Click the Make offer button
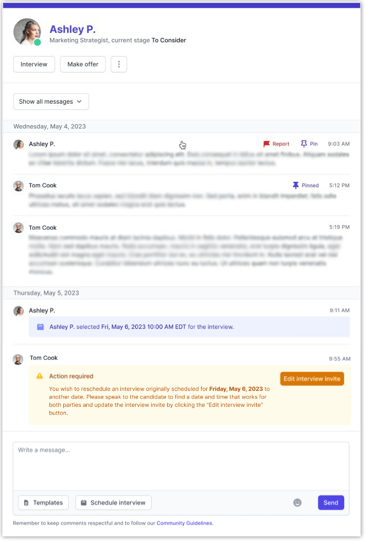365x542 pixels. [83, 64]
